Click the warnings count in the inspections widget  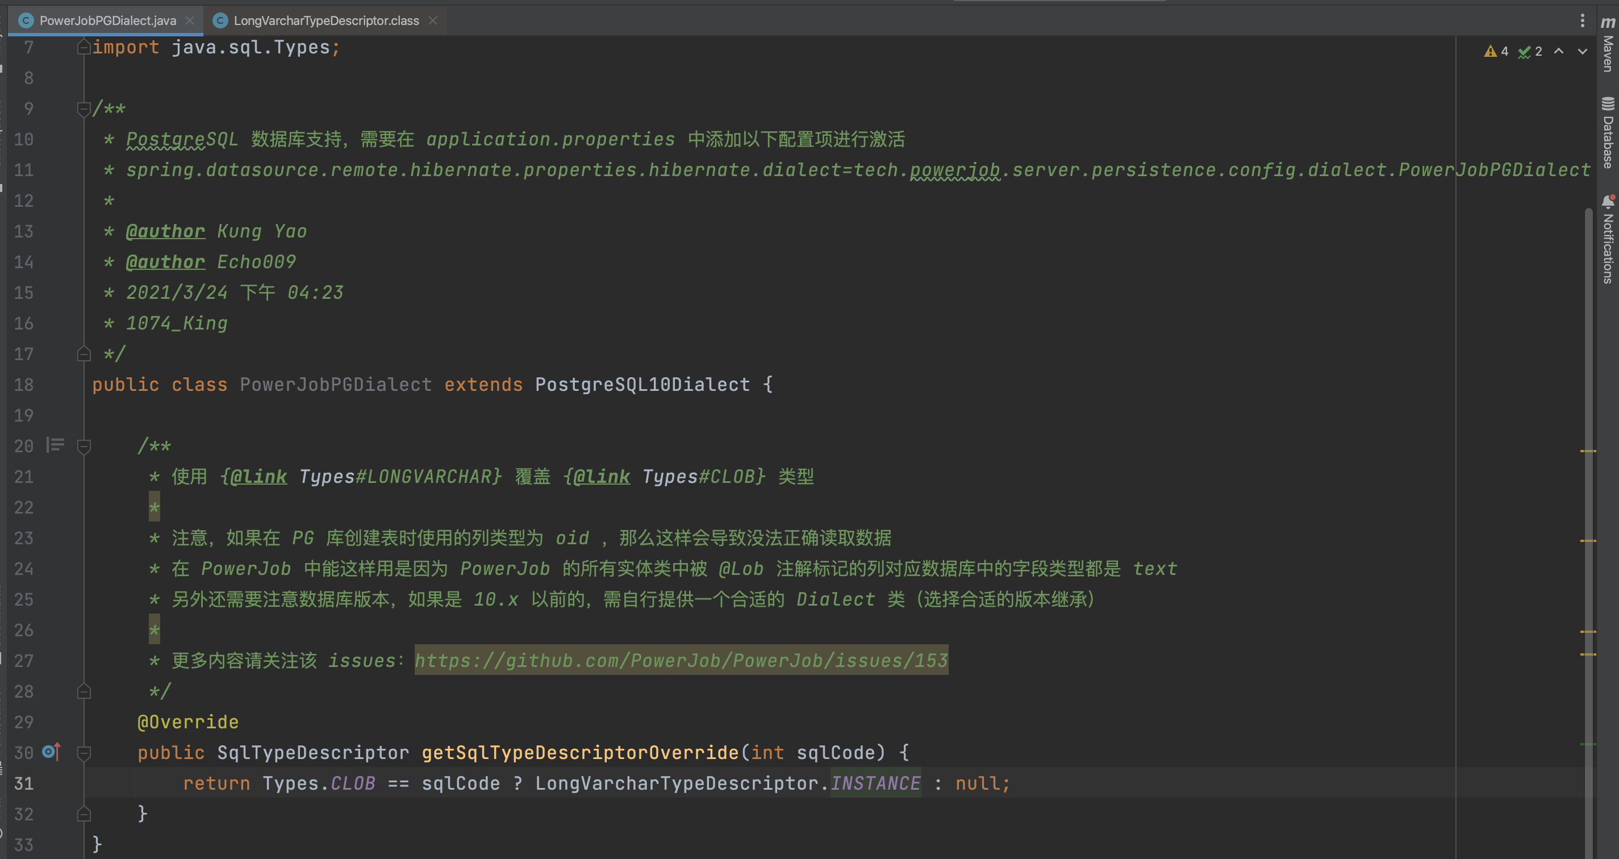(1496, 51)
